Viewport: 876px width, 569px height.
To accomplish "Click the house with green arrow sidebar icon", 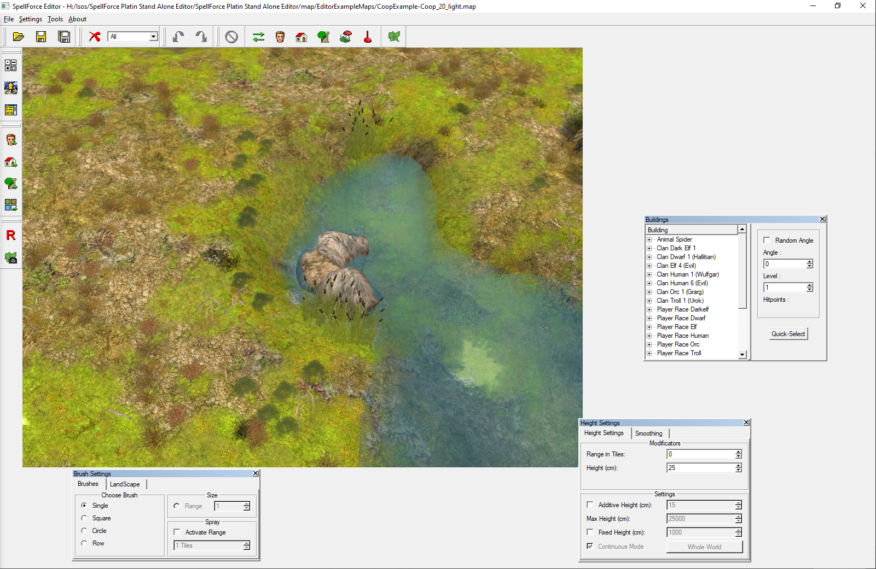I will pyautogui.click(x=11, y=162).
